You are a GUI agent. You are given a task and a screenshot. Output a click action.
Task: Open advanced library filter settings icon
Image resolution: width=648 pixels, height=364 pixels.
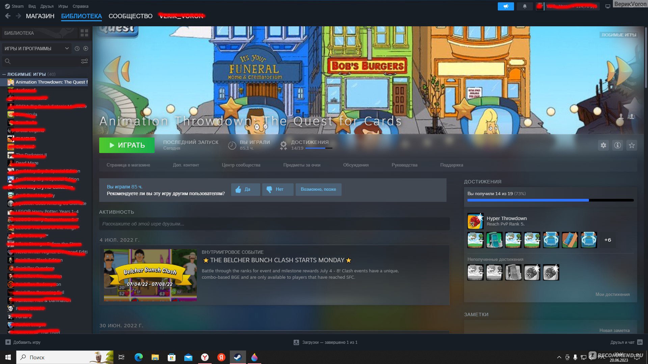click(84, 61)
